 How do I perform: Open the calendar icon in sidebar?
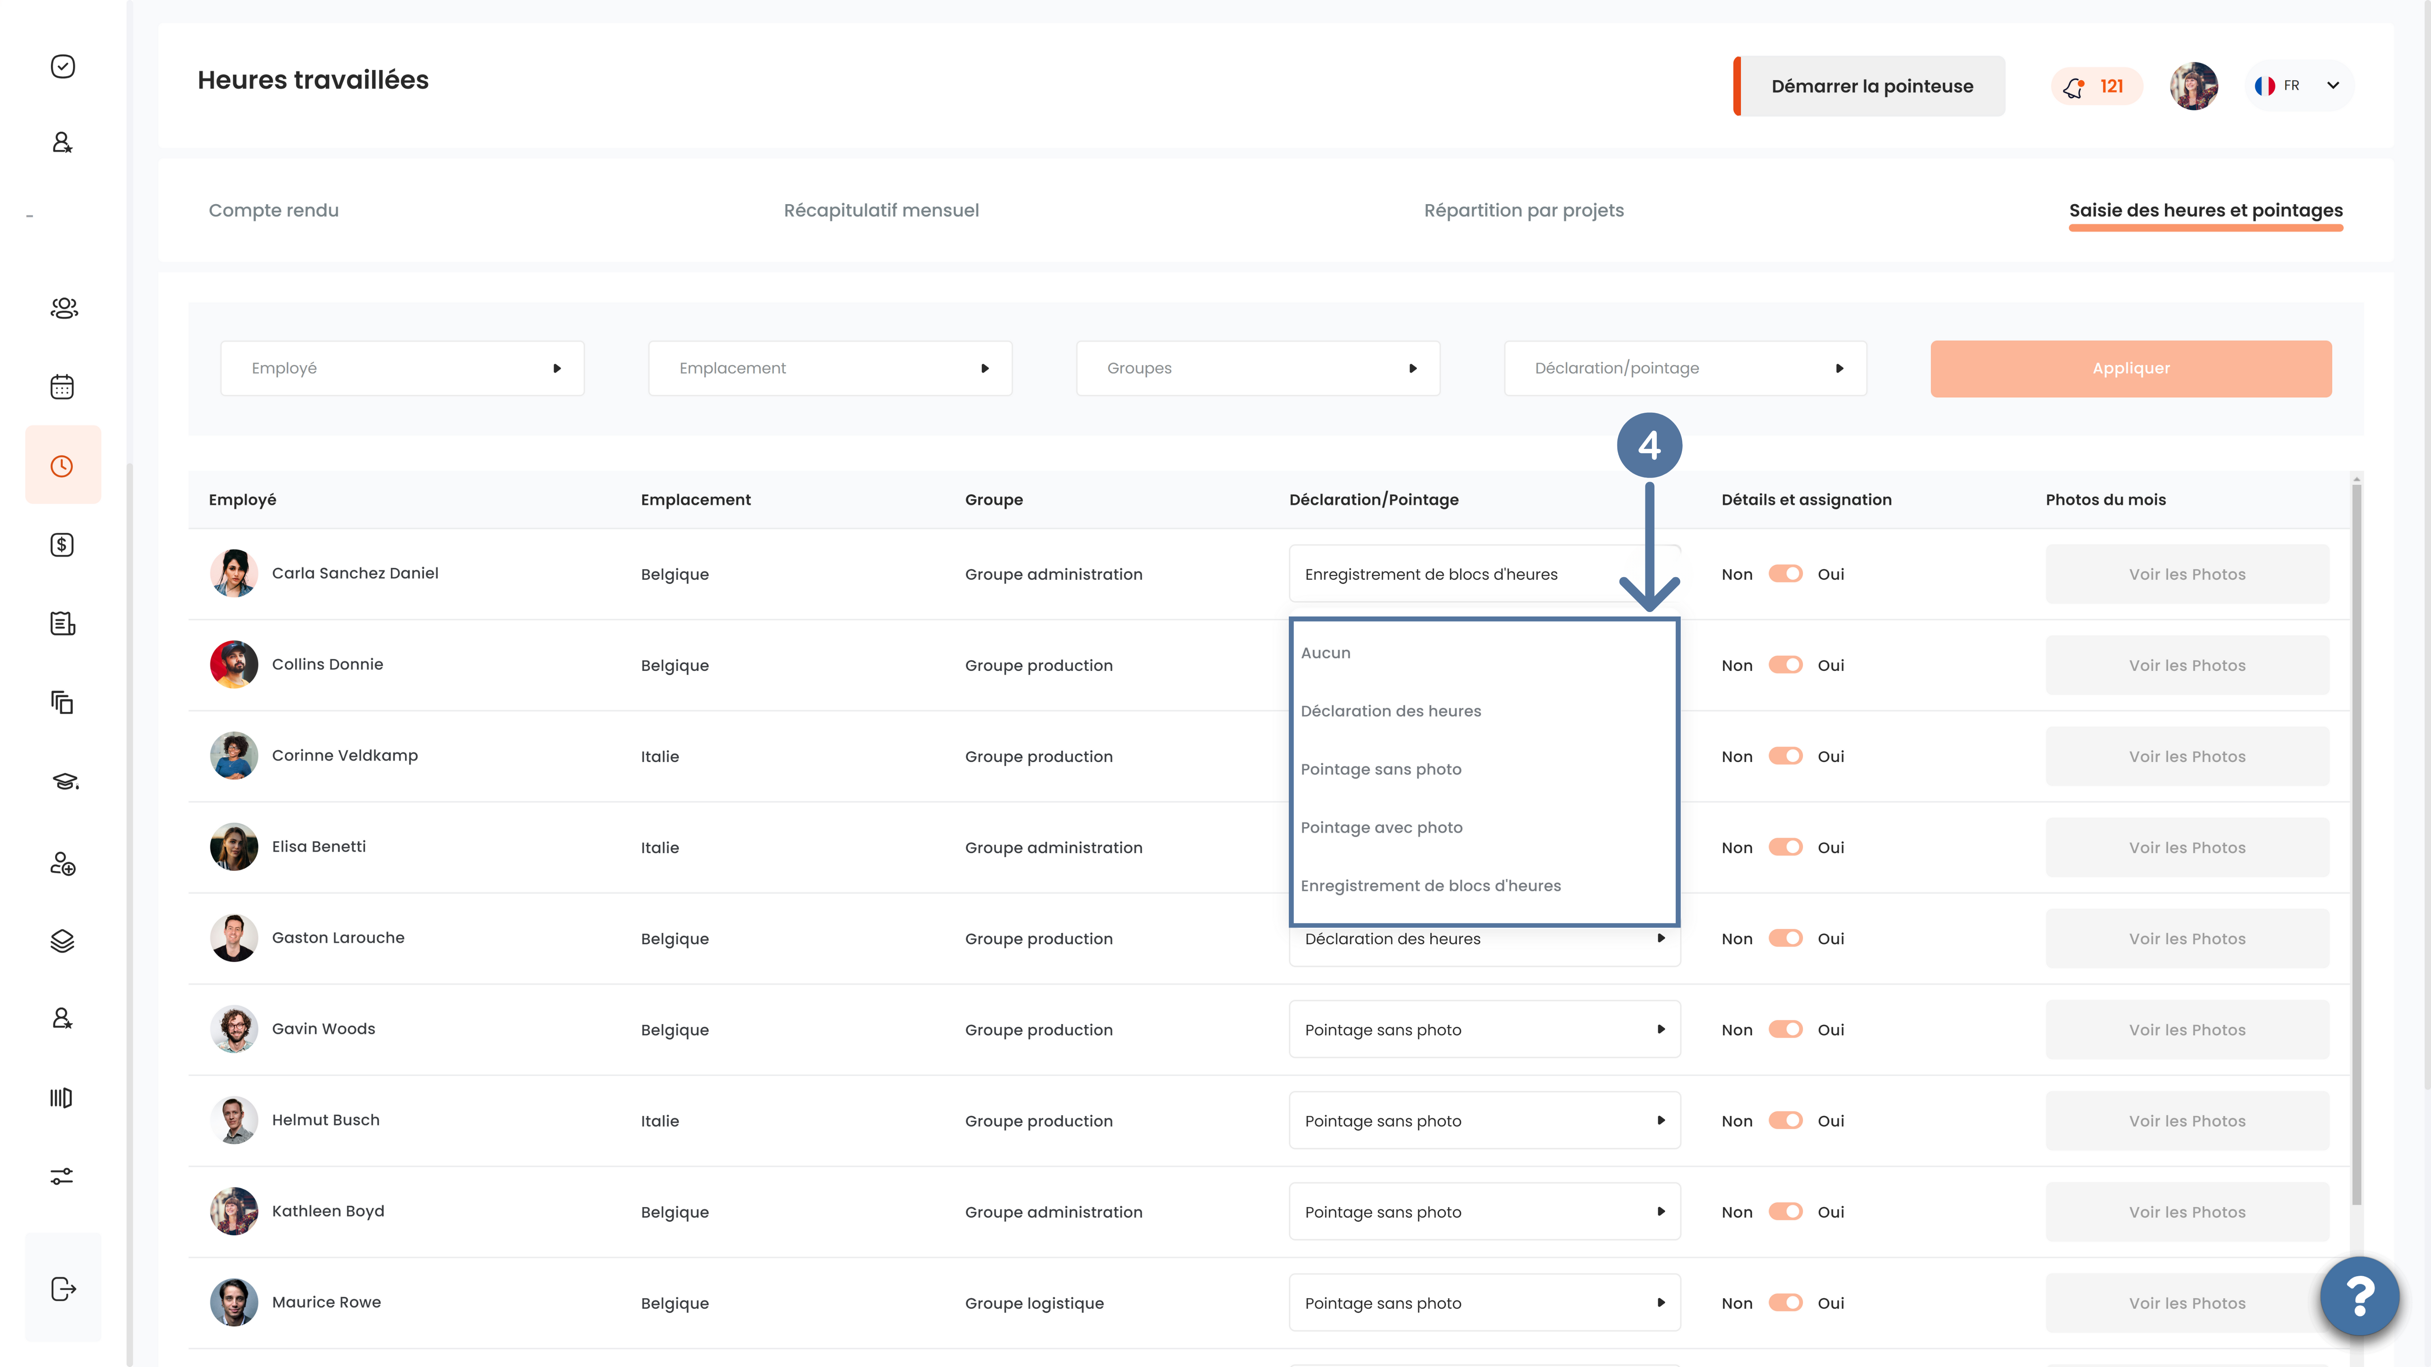coord(62,387)
